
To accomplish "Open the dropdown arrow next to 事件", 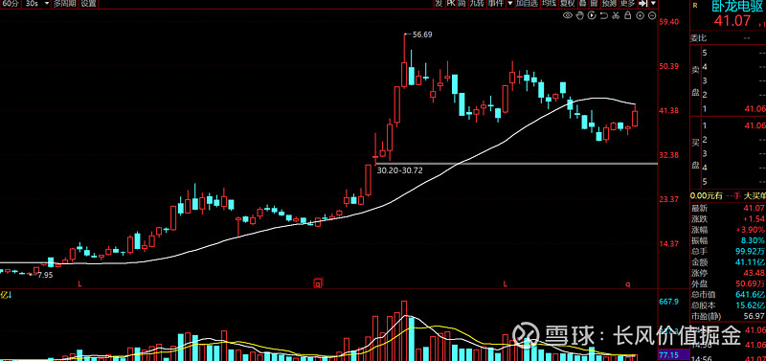I will pyautogui.click(x=510, y=4).
